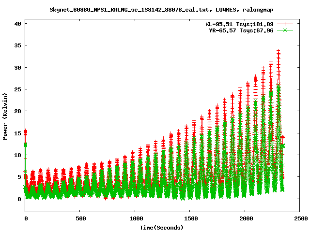Click the green cross legend marker sample

pyautogui.click(x=285, y=30)
